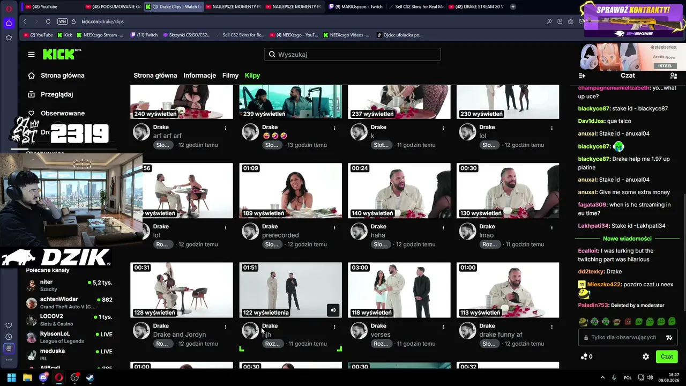Open File Explorer from the taskbar
Image resolution: width=686 pixels, height=386 pixels.
point(27,377)
